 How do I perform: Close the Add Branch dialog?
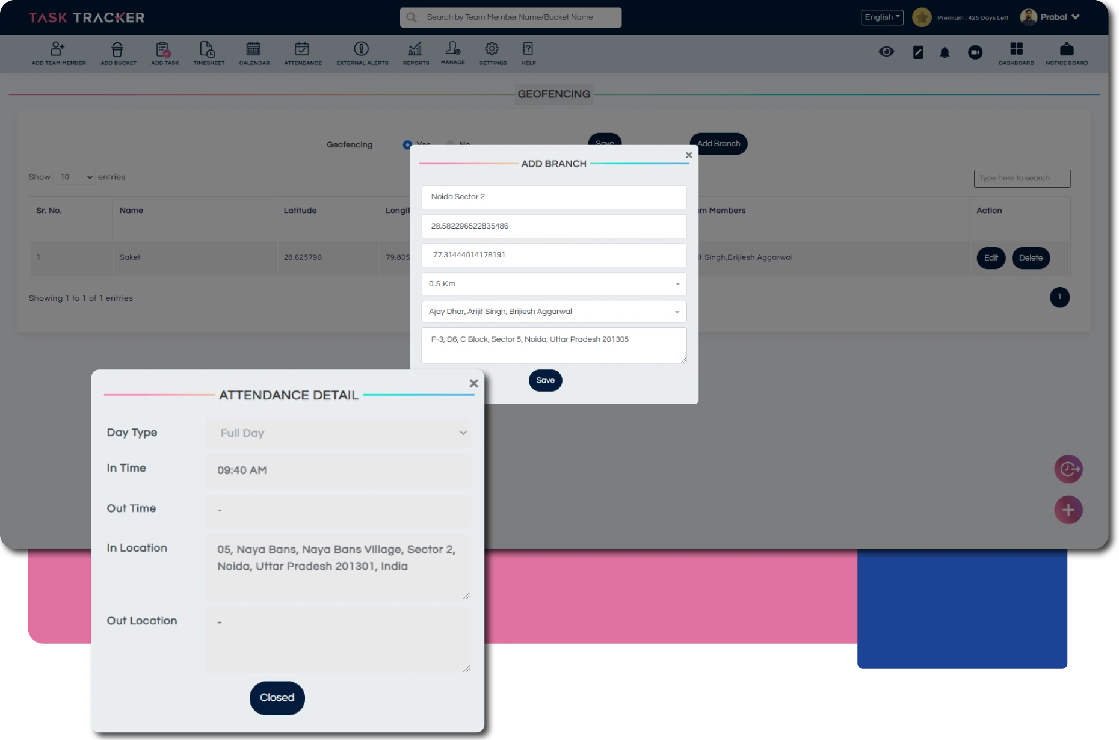click(689, 155)
